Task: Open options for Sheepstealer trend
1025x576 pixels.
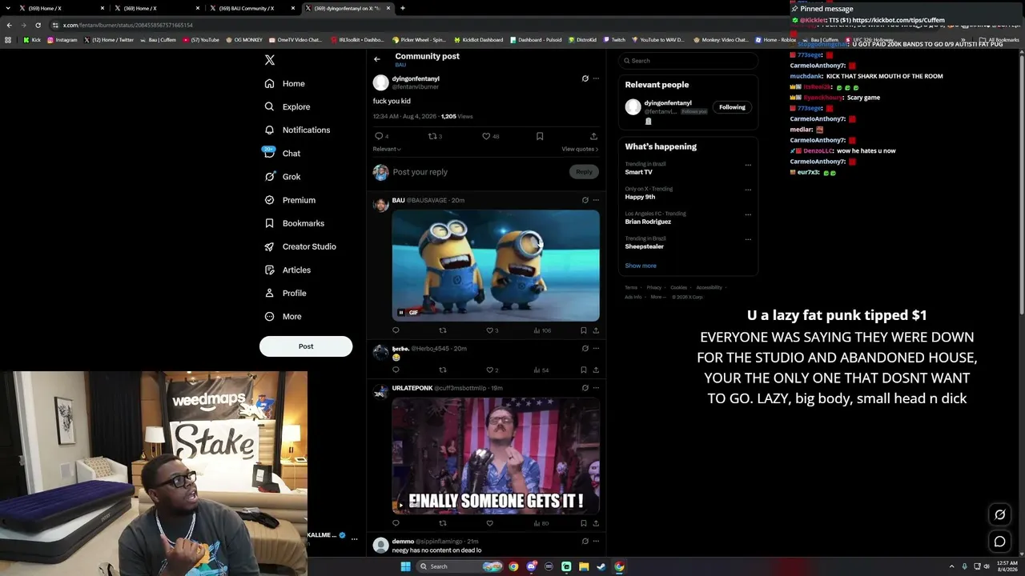Action: click(x=748, y=239)
